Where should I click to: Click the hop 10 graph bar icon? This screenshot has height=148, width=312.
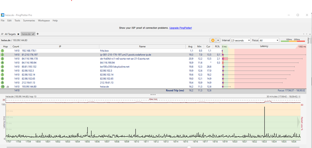pyautogui.click(x=7, y=87)
